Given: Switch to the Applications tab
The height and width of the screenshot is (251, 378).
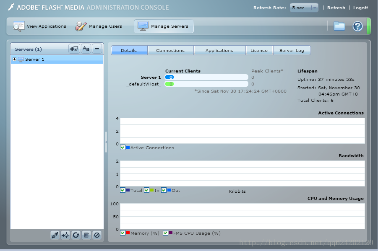Looking at the screenshot, I should pos(219,50).
